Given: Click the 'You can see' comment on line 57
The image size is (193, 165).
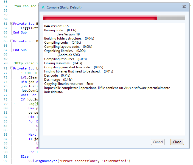Looking at the screenshot, I should (x=25, y=6).
